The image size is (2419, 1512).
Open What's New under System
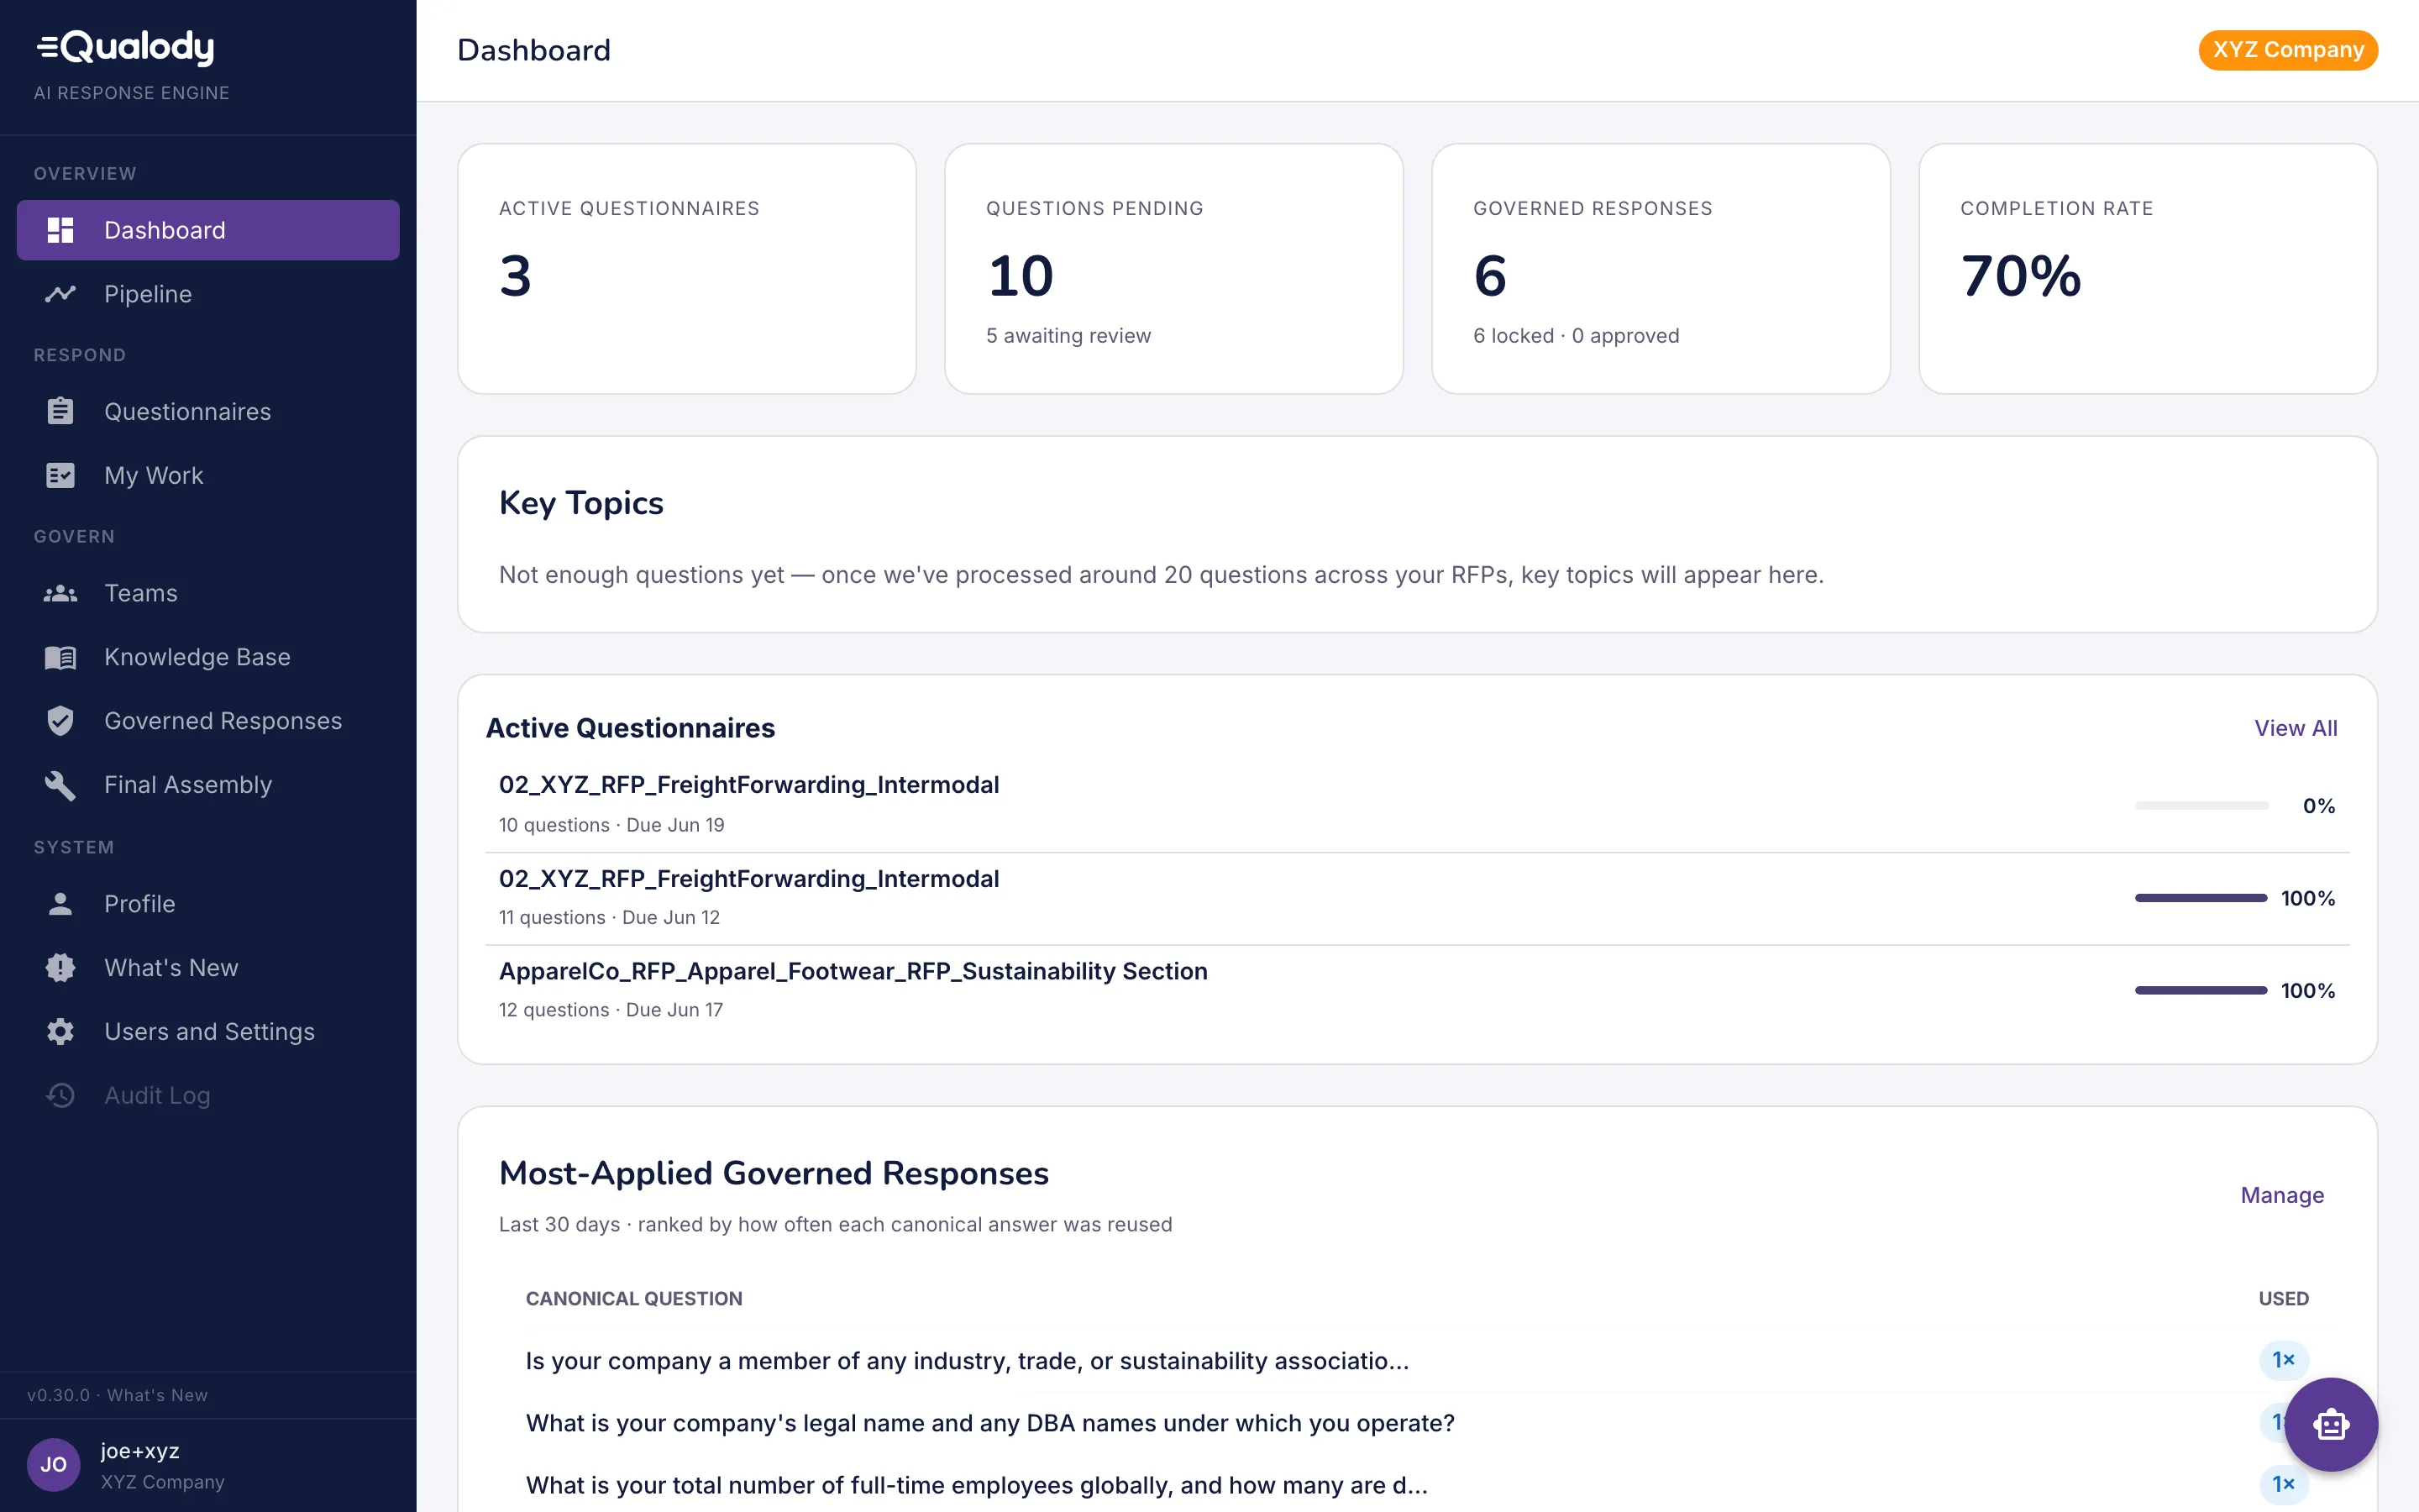(x=208, y=967)
